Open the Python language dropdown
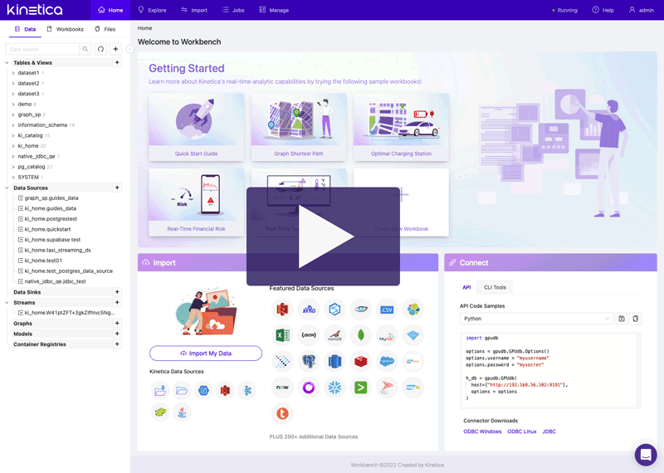664x473 pixels. coord(536,319)
